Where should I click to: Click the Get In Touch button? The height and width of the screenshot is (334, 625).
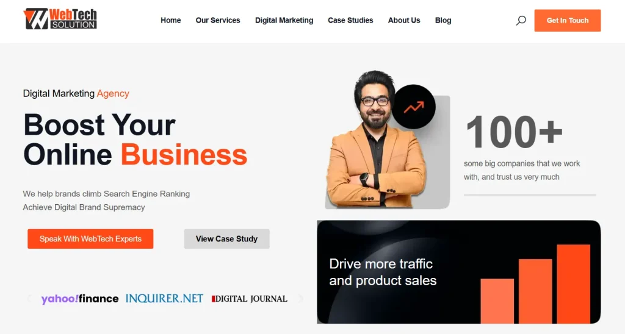pos(568,20)
